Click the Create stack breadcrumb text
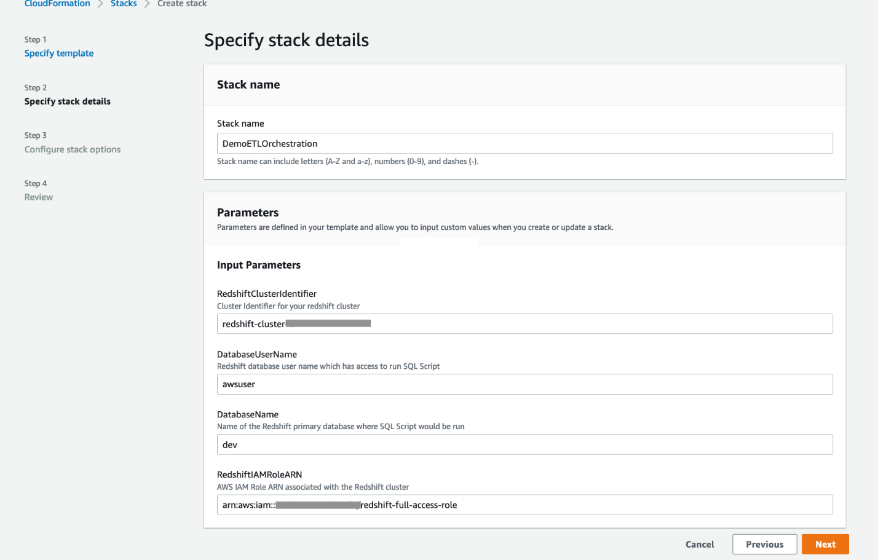 pyautogui.click(x=182, y=4)
